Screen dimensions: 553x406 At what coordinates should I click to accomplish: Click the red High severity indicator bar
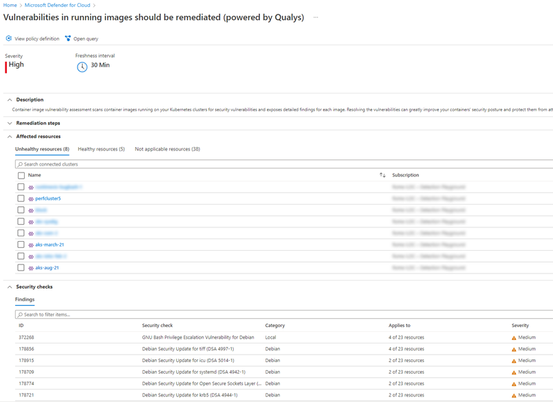tap(6, 67)
